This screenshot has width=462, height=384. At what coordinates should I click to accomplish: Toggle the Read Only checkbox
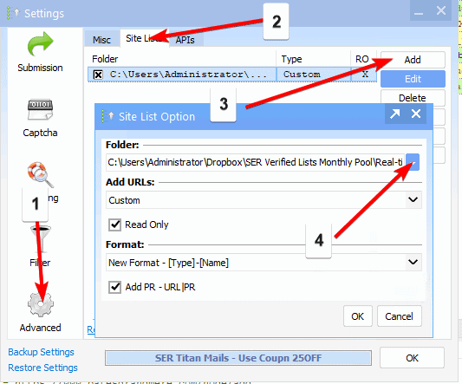[114, 225]
